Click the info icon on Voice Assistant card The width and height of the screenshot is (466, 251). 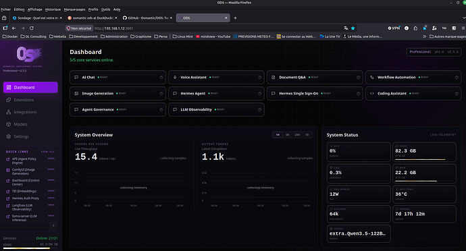[259, 78]
